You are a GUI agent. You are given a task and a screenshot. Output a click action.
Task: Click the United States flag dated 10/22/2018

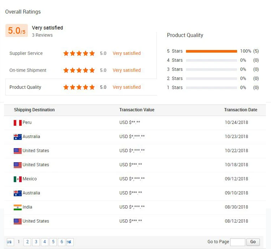(18, 151)
